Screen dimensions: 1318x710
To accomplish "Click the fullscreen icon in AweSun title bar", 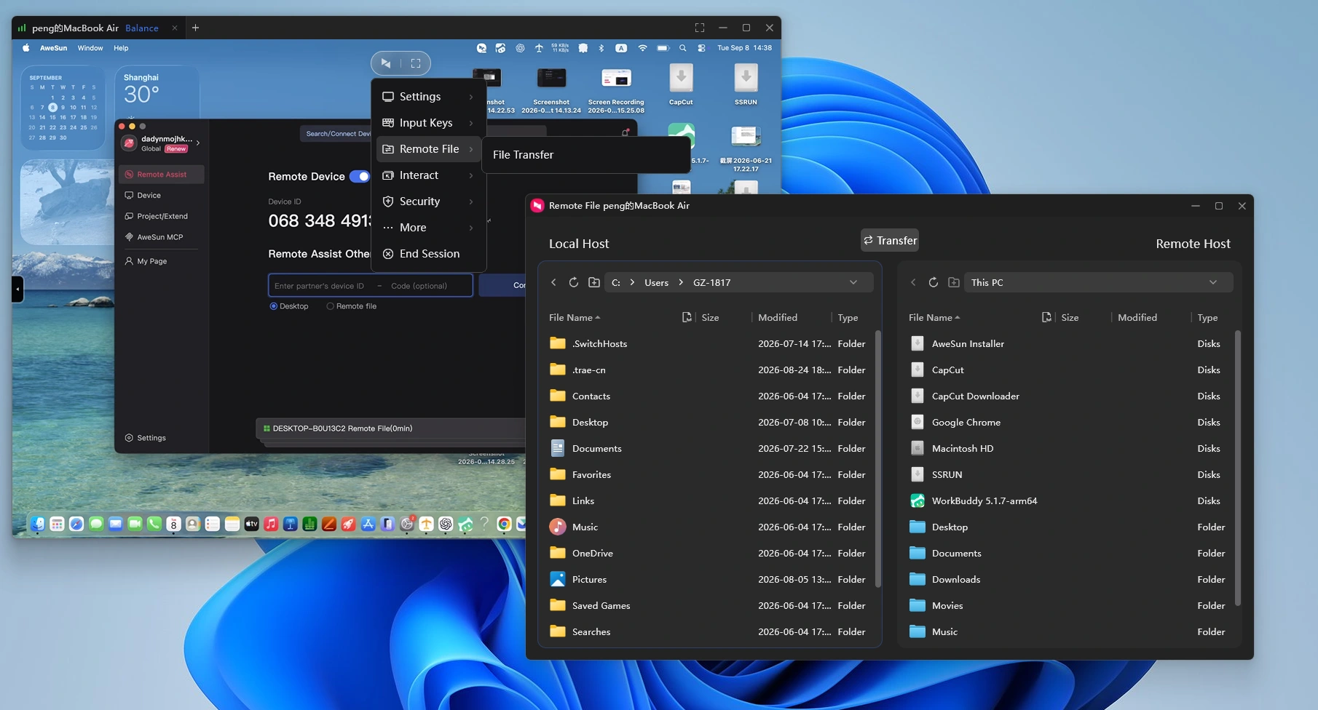I will 700,28.
